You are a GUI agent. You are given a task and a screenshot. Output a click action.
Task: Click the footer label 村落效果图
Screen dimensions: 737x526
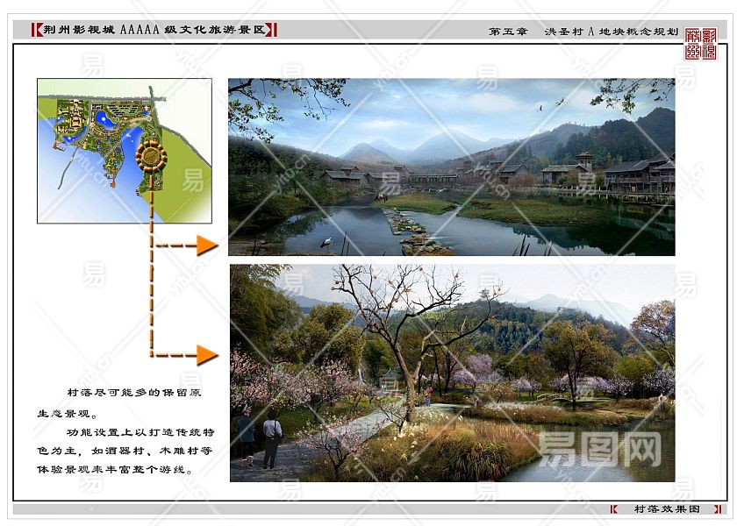pyautogui.click(x=667, y=509)
